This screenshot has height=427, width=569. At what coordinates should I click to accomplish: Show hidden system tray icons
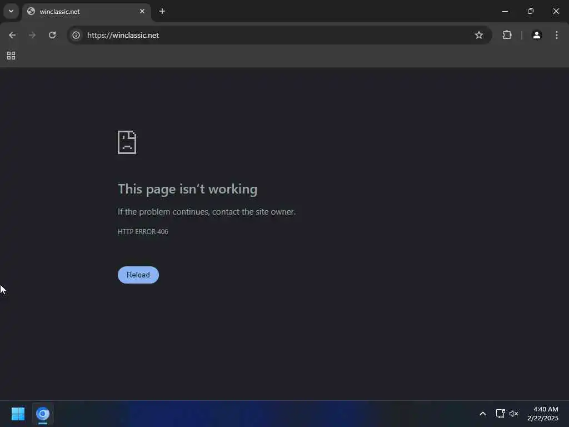point(483,414)
